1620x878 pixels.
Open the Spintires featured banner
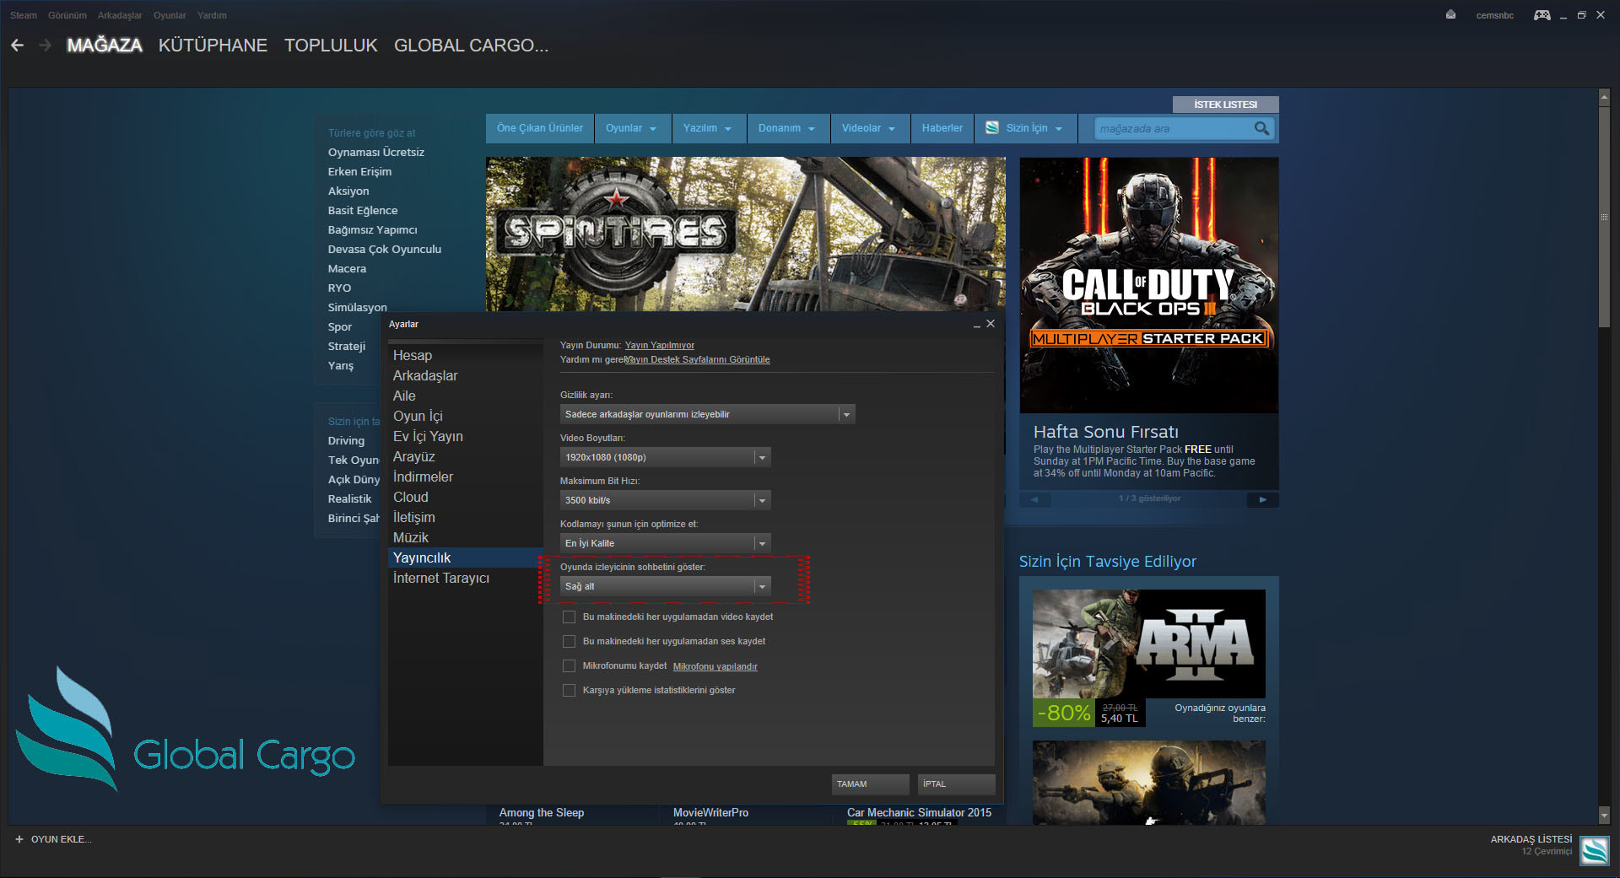(x=746, y=234)
